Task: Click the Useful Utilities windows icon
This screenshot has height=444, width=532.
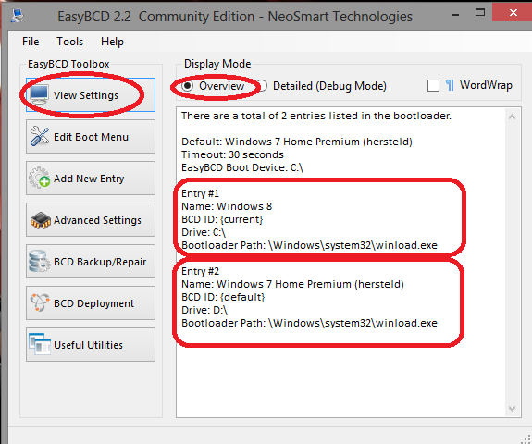Action: (x=40, y=344)
